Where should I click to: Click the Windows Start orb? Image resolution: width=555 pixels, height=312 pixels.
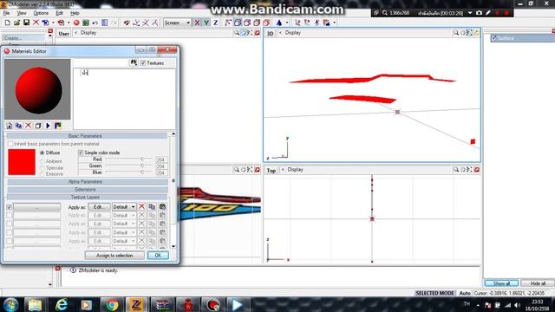10,304
